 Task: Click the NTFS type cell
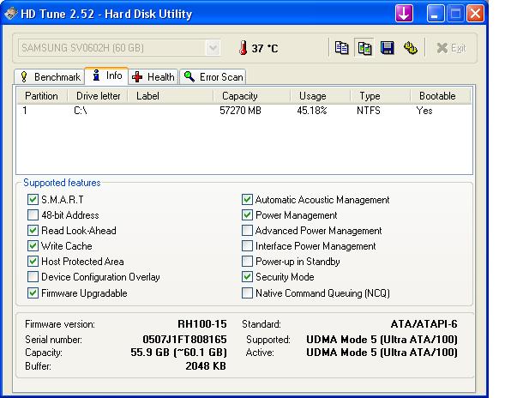click(x=369, y=111)
